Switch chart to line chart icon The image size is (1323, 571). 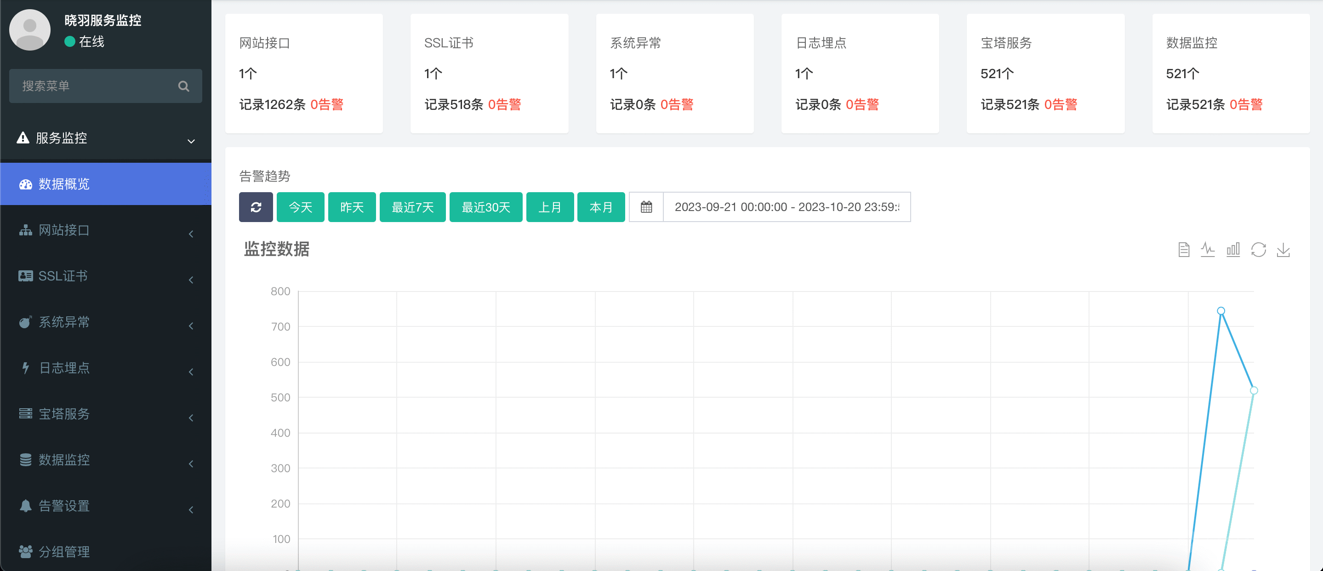(1208, 250)
